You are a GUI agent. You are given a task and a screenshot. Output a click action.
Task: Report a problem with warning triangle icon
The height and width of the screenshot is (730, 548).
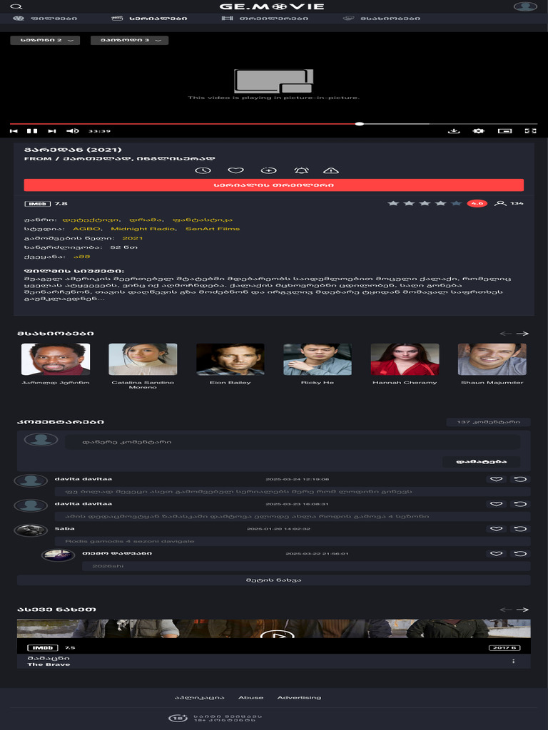(x=331, y=170)
